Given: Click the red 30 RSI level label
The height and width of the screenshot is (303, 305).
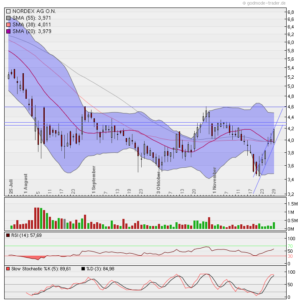Looking at the screenshot, I should (x=290, y=256).
